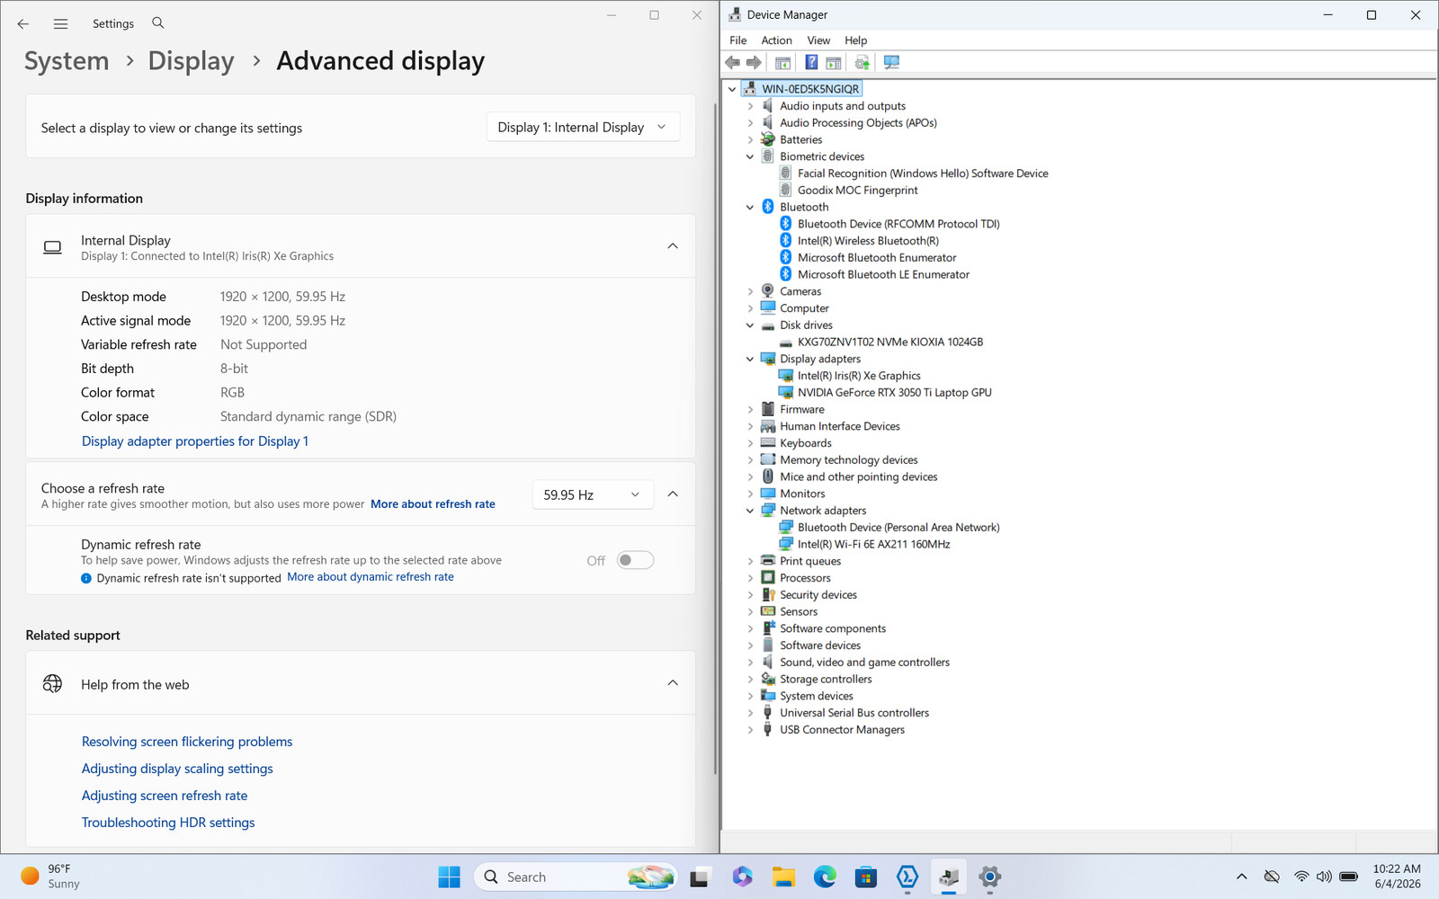This screenshot has width=1439, height=899.
Task: Open the Settings hamburger navigation menu
Action: pos(60,24)
